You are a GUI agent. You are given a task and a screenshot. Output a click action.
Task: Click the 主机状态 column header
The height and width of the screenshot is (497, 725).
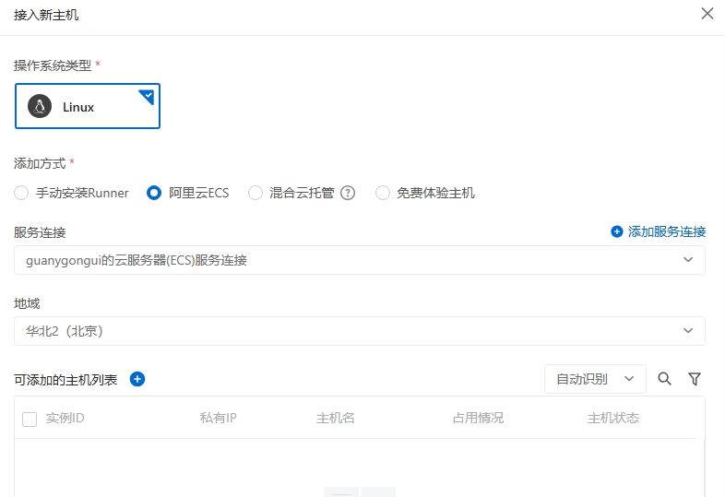tap(613, 418)
